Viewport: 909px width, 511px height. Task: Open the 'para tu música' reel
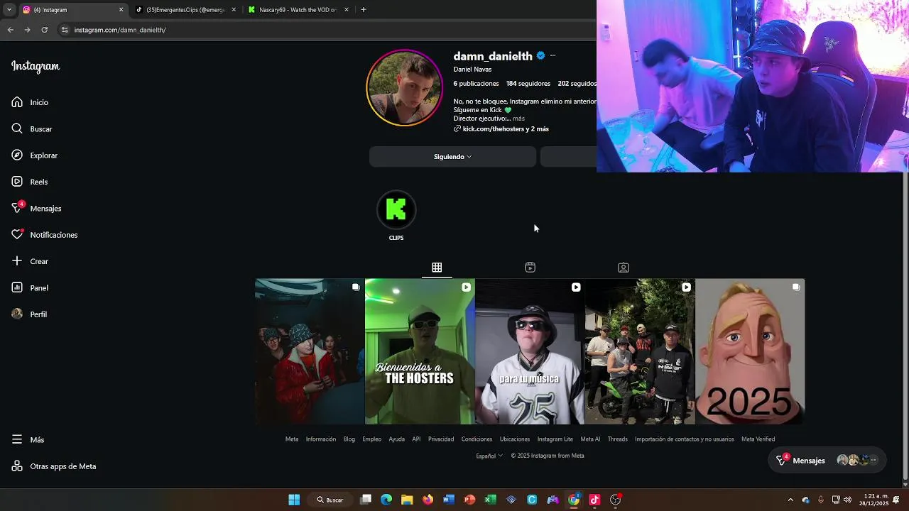[x=530, y=351]
